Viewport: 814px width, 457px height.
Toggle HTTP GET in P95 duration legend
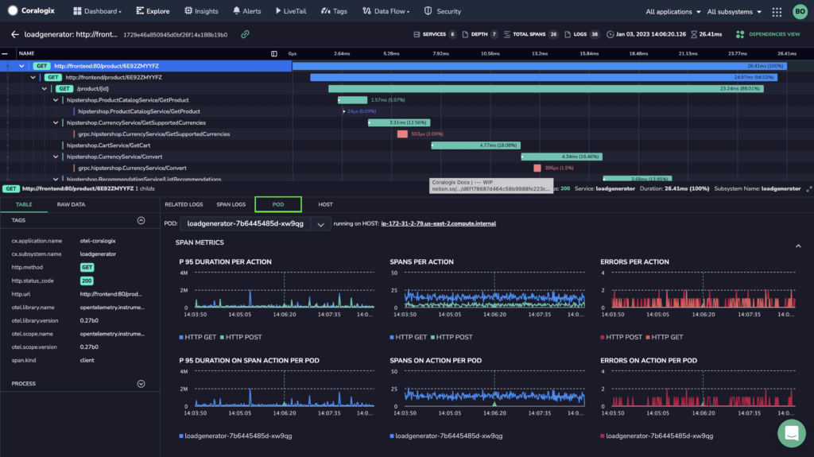coord(197,337)
